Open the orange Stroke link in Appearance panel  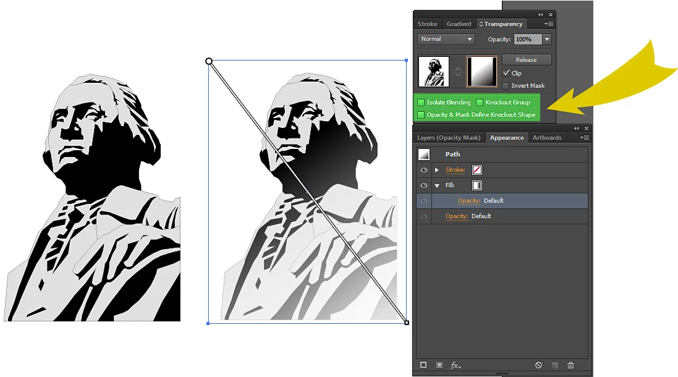click(455, 170)
